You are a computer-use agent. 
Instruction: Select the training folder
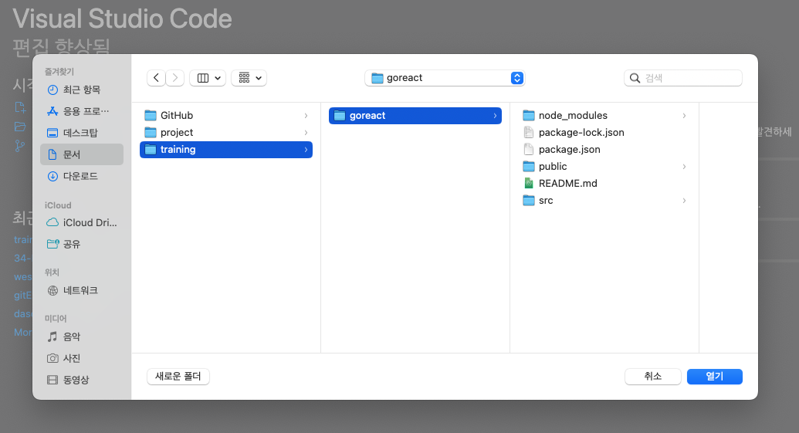[225, 149]
